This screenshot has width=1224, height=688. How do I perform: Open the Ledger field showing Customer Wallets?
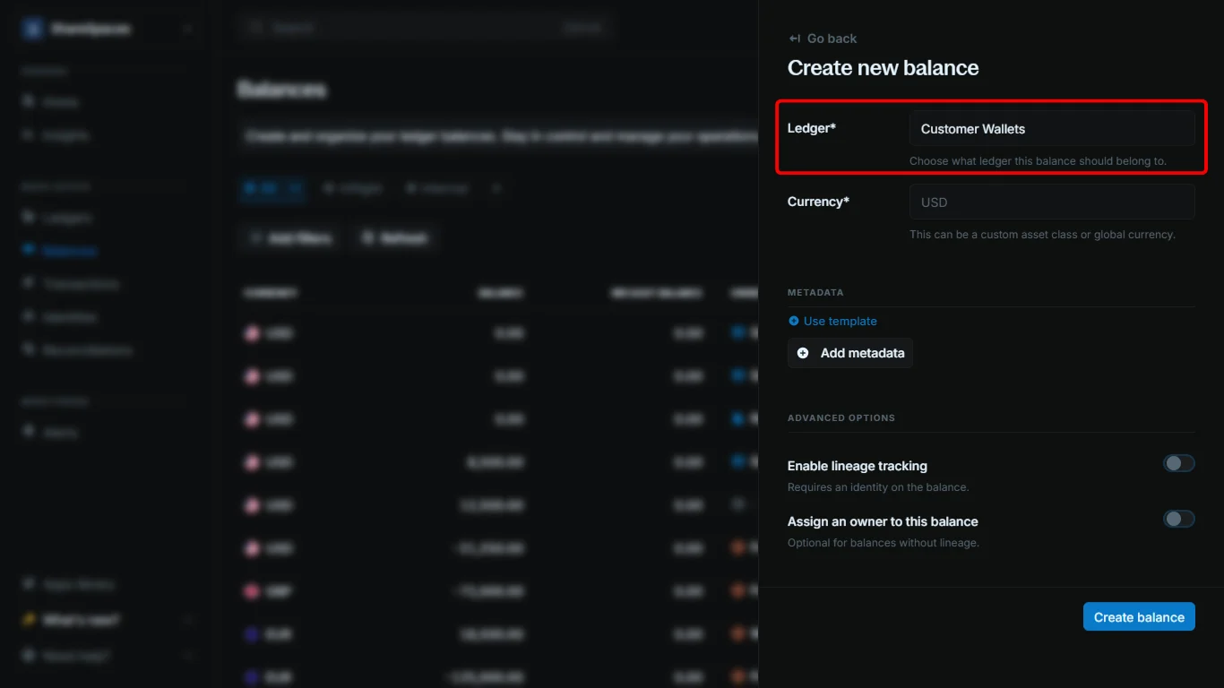(1052, 129)
